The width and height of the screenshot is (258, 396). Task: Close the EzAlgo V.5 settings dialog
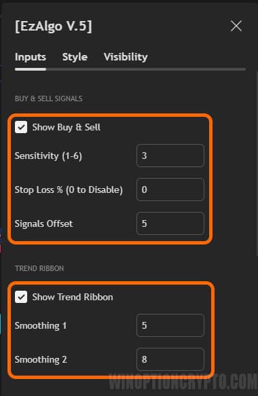tap(236, 26)
